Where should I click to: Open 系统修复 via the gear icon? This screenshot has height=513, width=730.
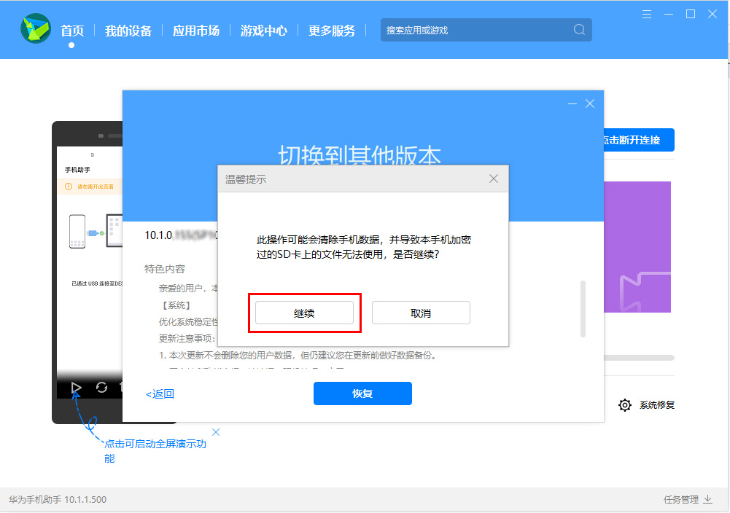625,404
